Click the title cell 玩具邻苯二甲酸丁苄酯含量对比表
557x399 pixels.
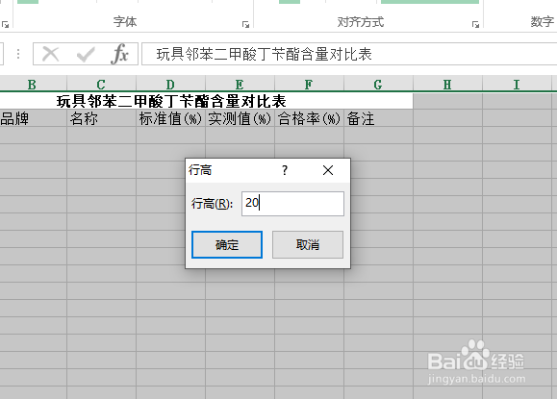(207, 101)
